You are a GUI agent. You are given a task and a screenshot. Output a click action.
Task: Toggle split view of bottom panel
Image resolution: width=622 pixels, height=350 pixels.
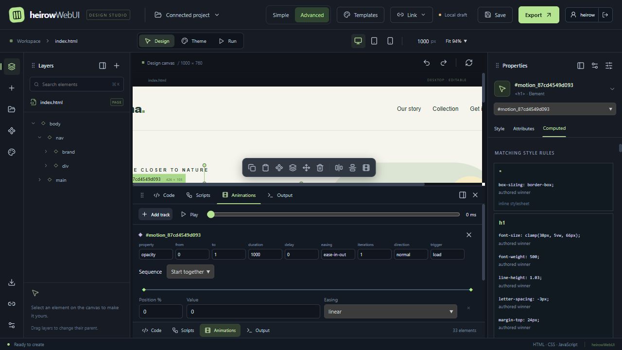pyautogui.click(x=463, y=195)
